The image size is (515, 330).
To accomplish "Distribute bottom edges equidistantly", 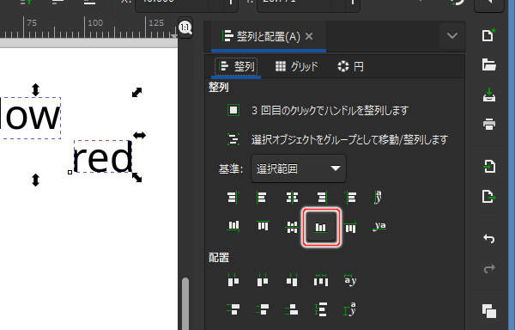I will (292, 309).
